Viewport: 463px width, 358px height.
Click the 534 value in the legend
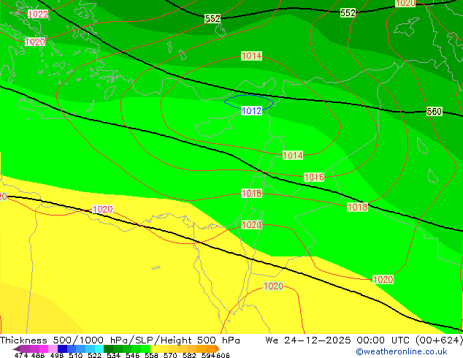tap(113, 355)
